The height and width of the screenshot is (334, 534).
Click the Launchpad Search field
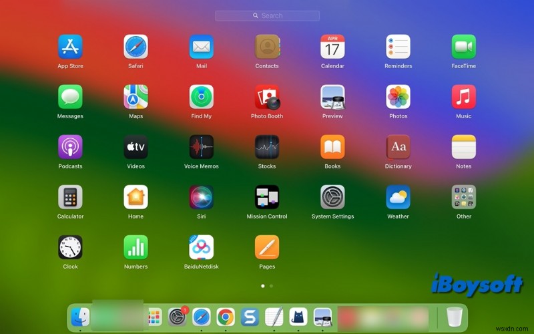268,15
